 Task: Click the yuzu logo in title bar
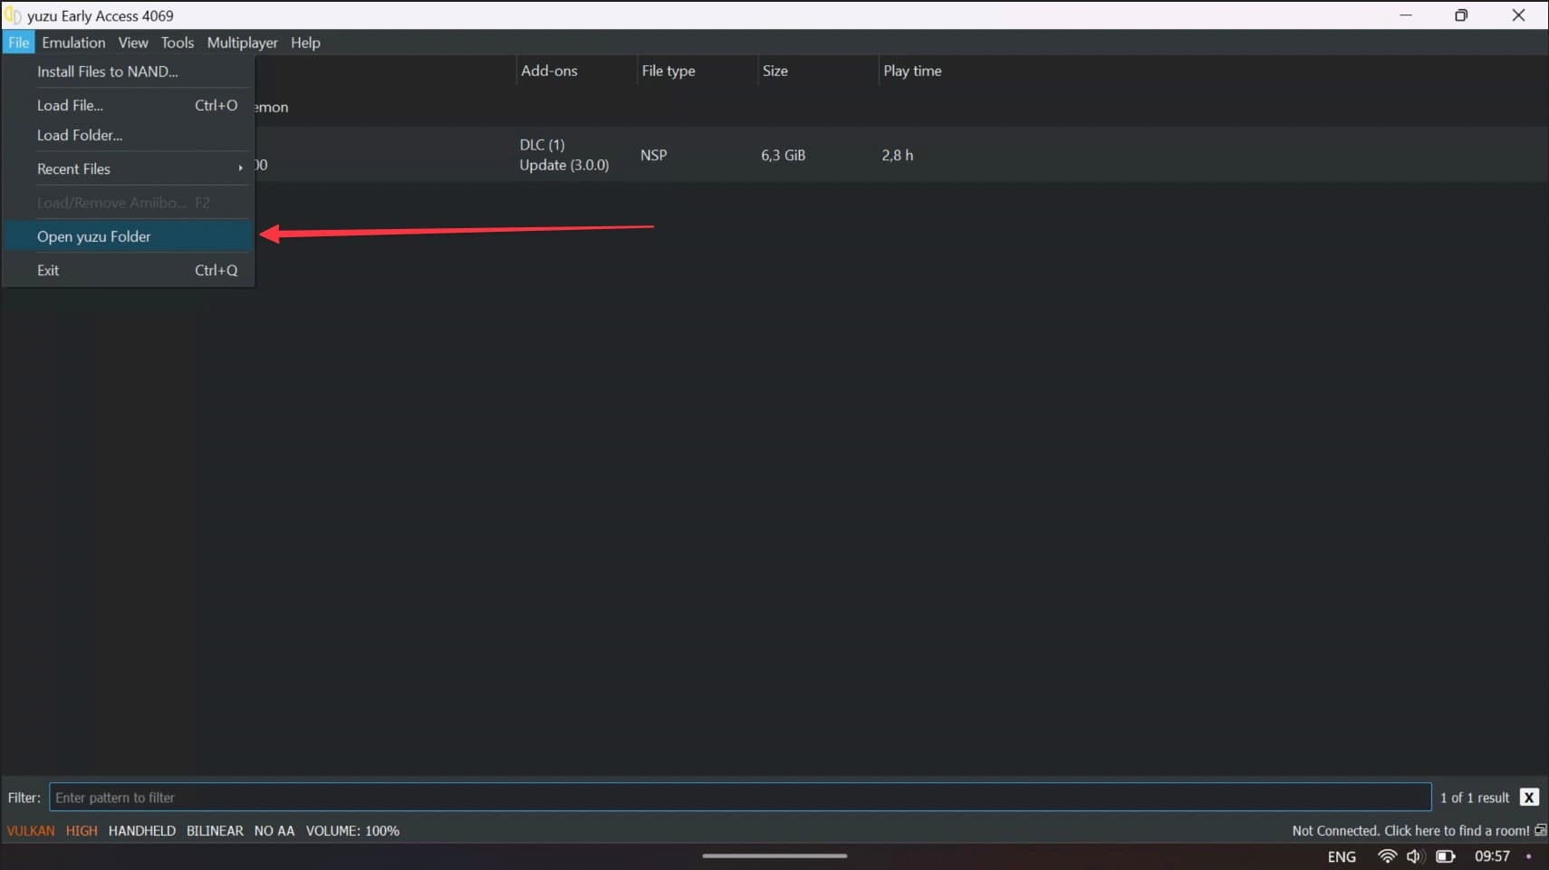pos(13,15)
